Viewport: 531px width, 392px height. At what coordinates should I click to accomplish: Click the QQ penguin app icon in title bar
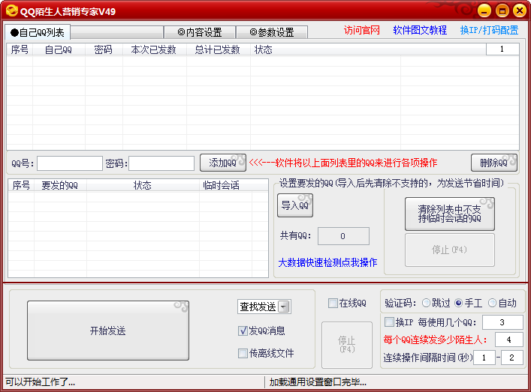coord(11,10)
